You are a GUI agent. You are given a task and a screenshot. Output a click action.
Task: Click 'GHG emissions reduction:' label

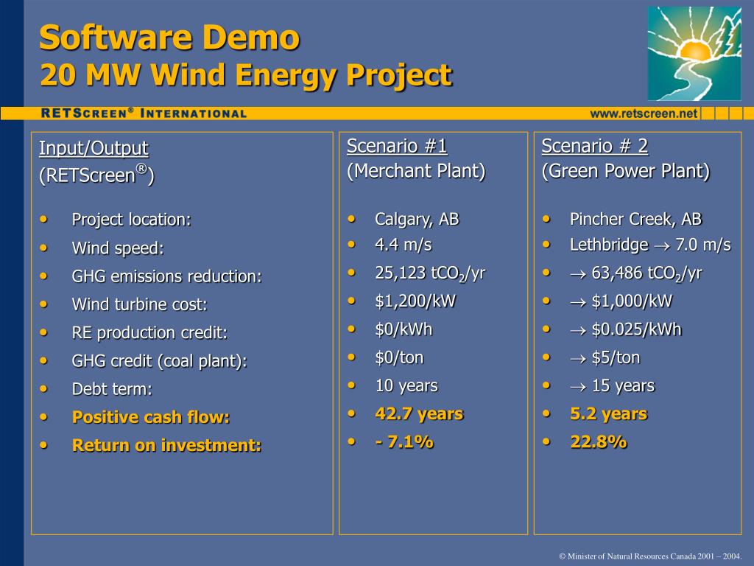coord(167,276)
